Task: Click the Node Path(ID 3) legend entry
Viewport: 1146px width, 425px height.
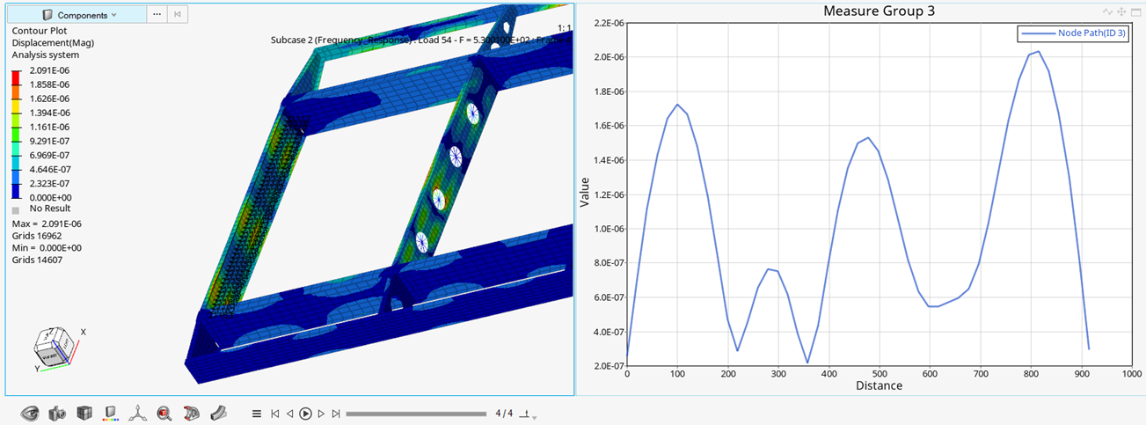Action: pos(1072,33)
